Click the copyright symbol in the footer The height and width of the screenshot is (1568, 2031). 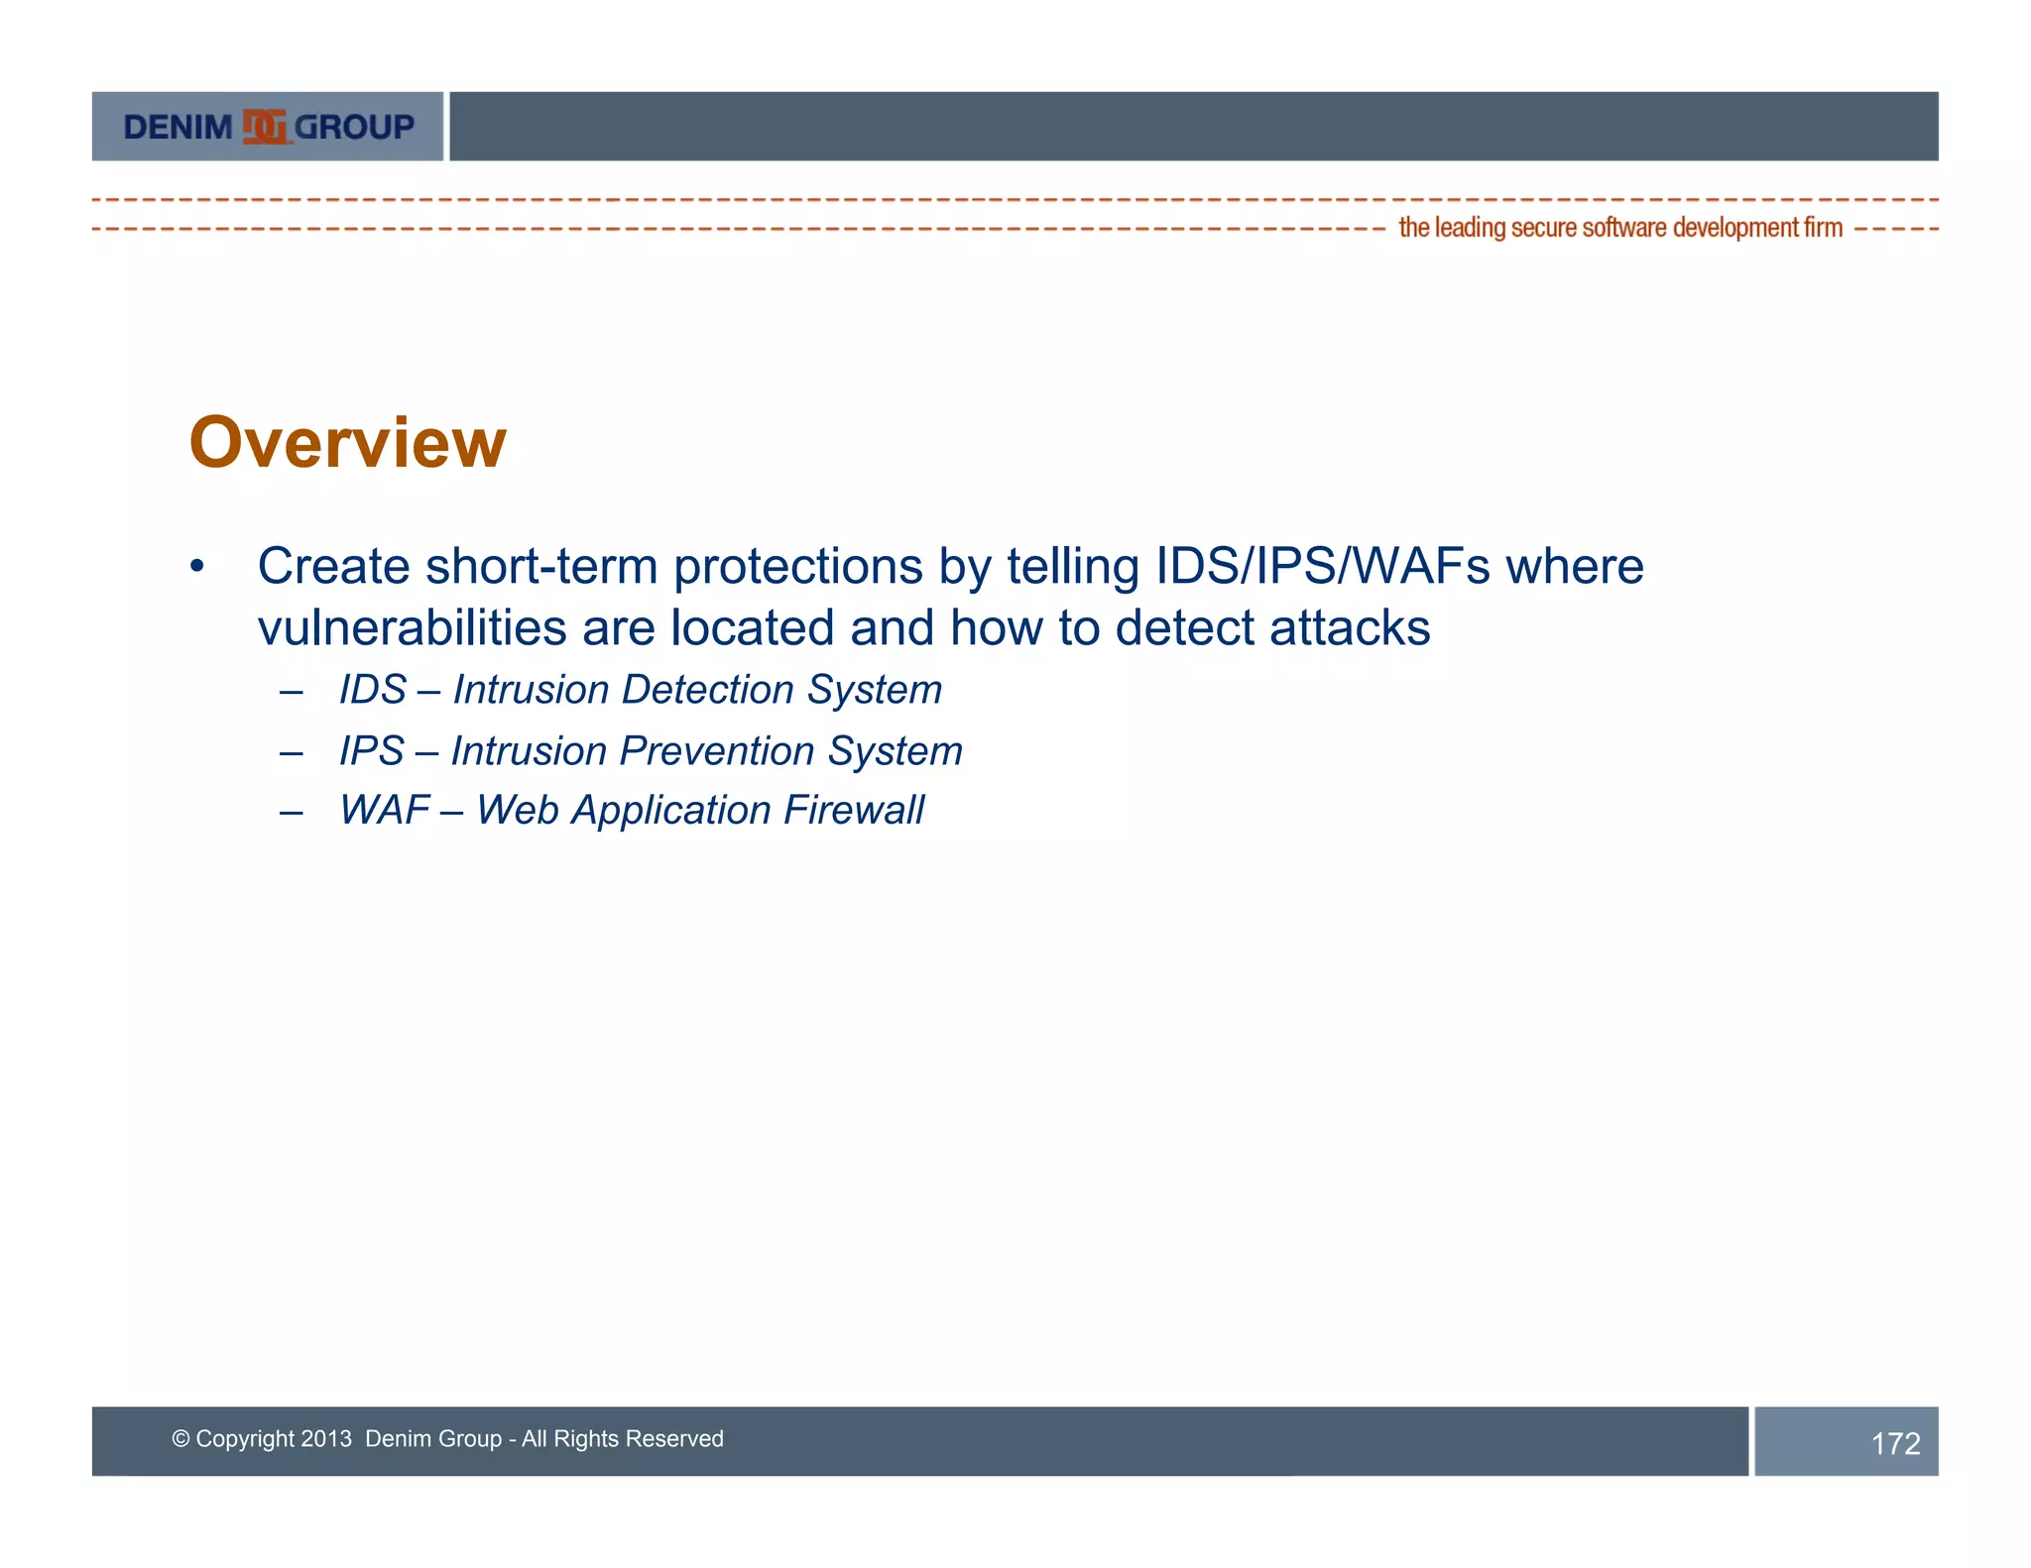click(x=180, y=1439)
